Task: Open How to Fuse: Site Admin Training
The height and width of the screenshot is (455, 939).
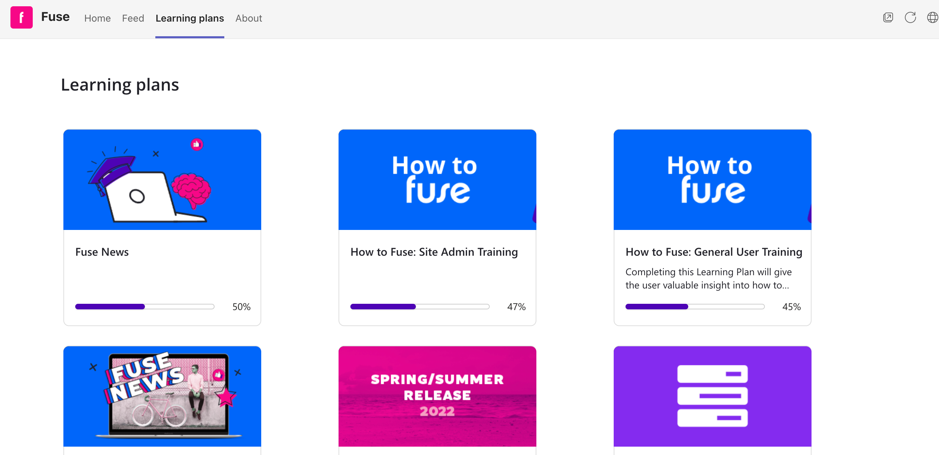Action: point(434,252)
